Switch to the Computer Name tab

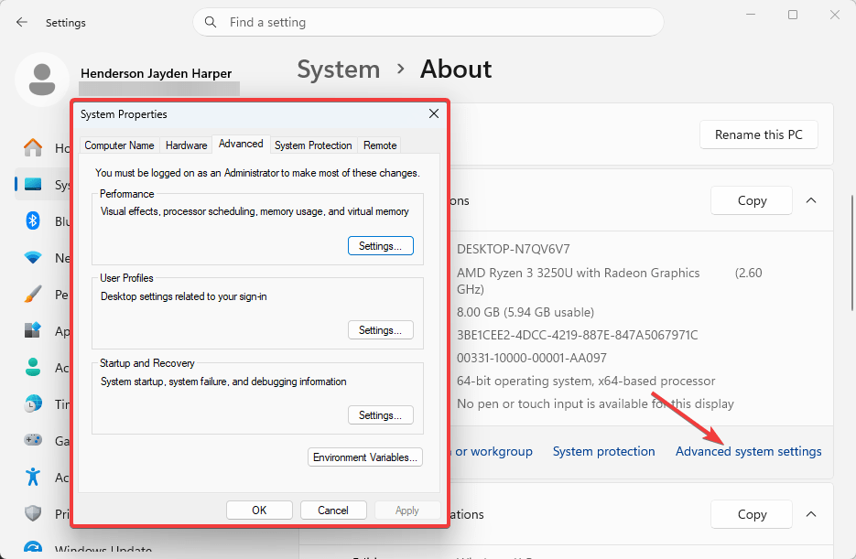click(x=119, y=145)
